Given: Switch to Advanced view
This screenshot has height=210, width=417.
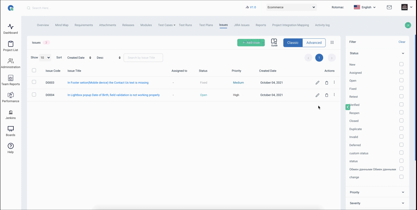Looking at the screenshot, I should [314, 43].
